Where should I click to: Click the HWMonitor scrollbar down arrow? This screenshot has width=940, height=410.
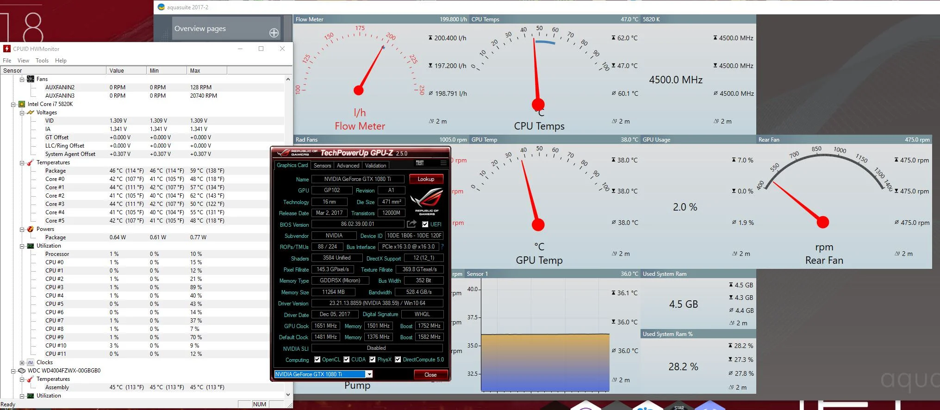288,395
